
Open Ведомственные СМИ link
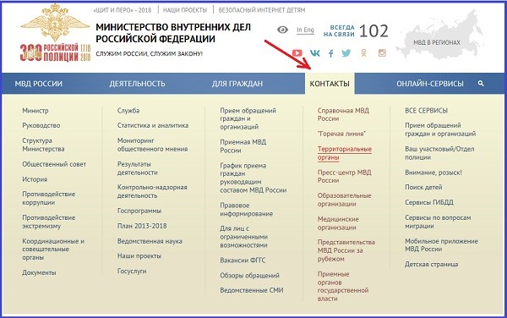(x=252, y=290)
